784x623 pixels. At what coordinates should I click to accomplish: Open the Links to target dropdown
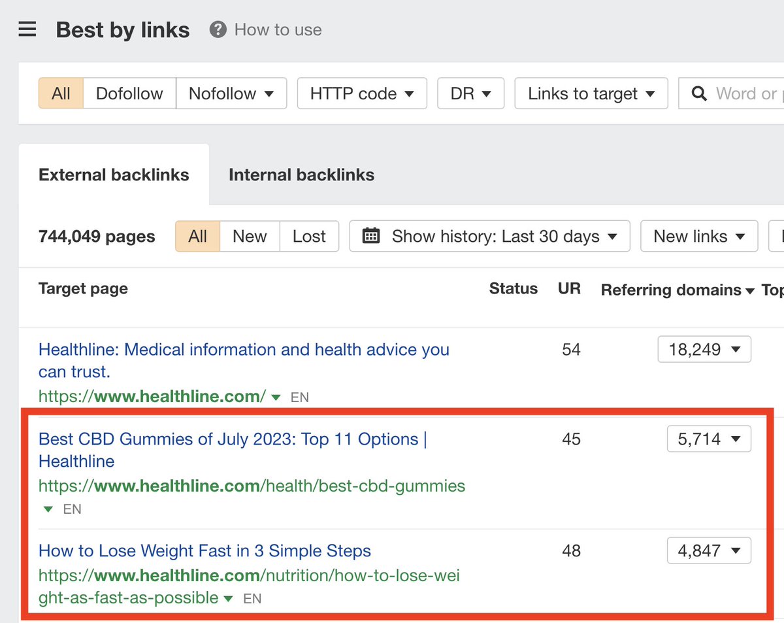(x=591, y=93)
